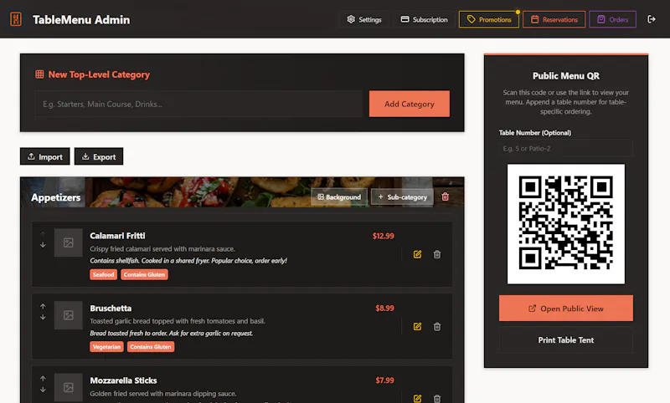Click the New Top-Level Category heading

(x=99, y=74)
